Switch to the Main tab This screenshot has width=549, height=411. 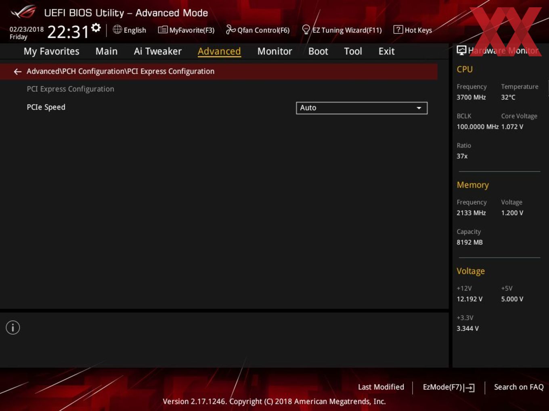click(107, 51)
